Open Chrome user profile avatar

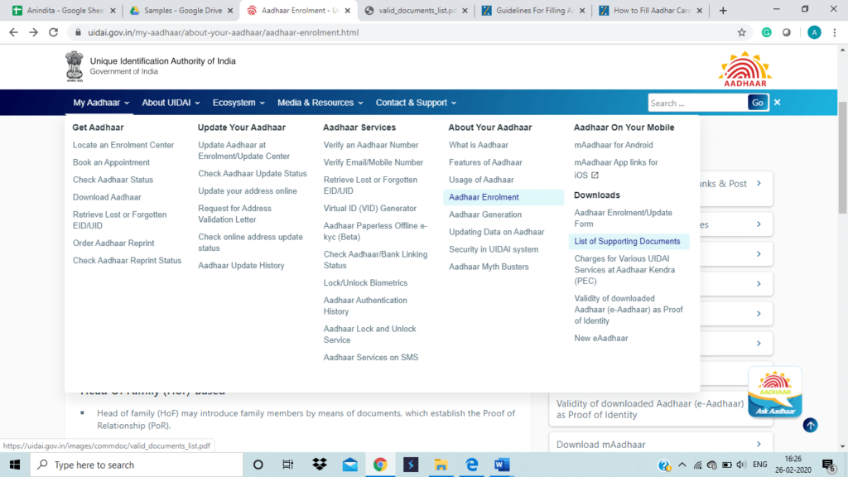click(814, 32)
